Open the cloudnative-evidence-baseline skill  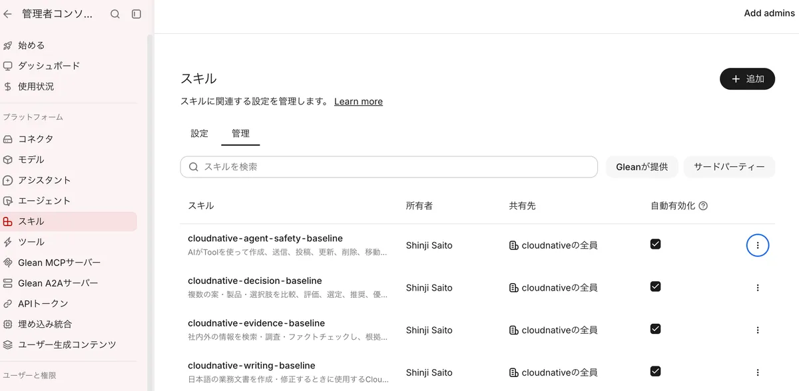coord(256,323)
